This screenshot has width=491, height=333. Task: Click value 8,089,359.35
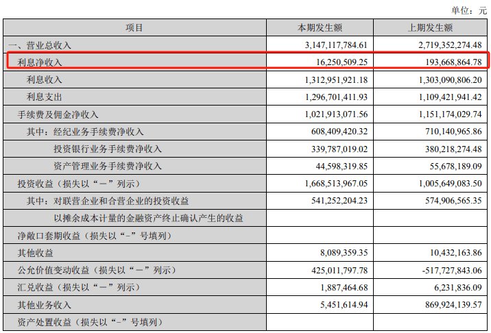[x=344, y=253]
